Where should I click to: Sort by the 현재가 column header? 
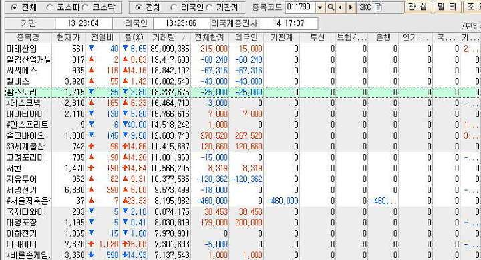[68, 38]
